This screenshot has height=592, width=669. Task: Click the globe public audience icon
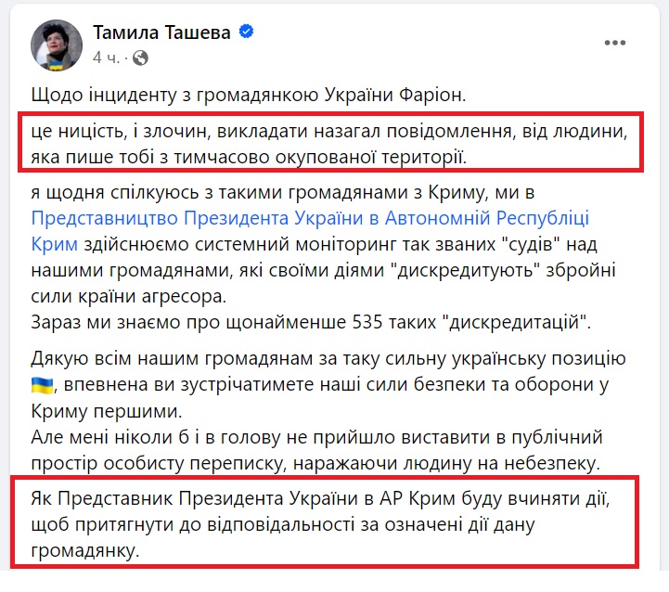(x=140, y=58)
